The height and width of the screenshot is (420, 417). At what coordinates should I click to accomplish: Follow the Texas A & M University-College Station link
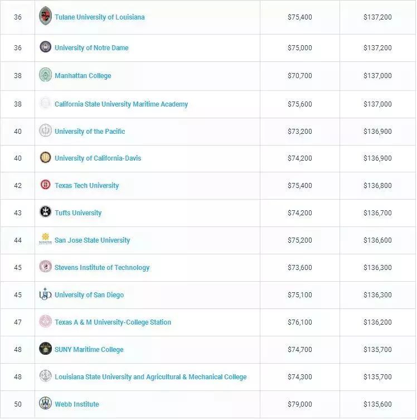[x=113, y=322]
